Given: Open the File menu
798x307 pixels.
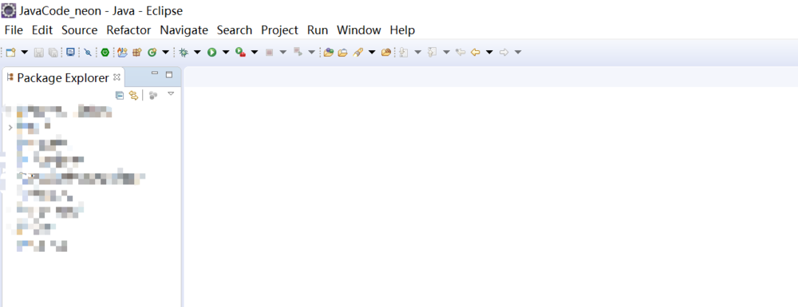Looking at the screenshot, I should pyautogui.click(x=14, y=30).
